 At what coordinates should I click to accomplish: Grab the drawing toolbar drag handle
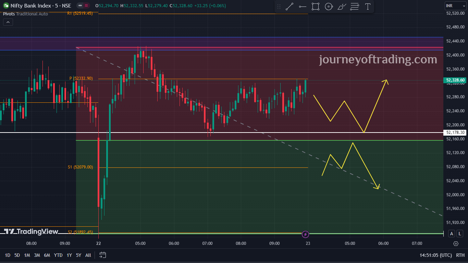coord(279,7)
